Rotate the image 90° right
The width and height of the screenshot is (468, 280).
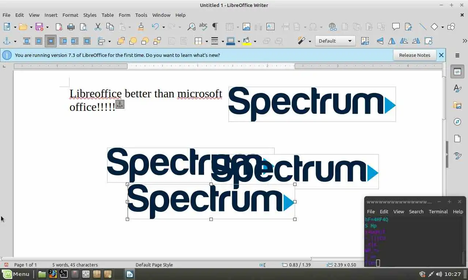[x=416, y=41]
